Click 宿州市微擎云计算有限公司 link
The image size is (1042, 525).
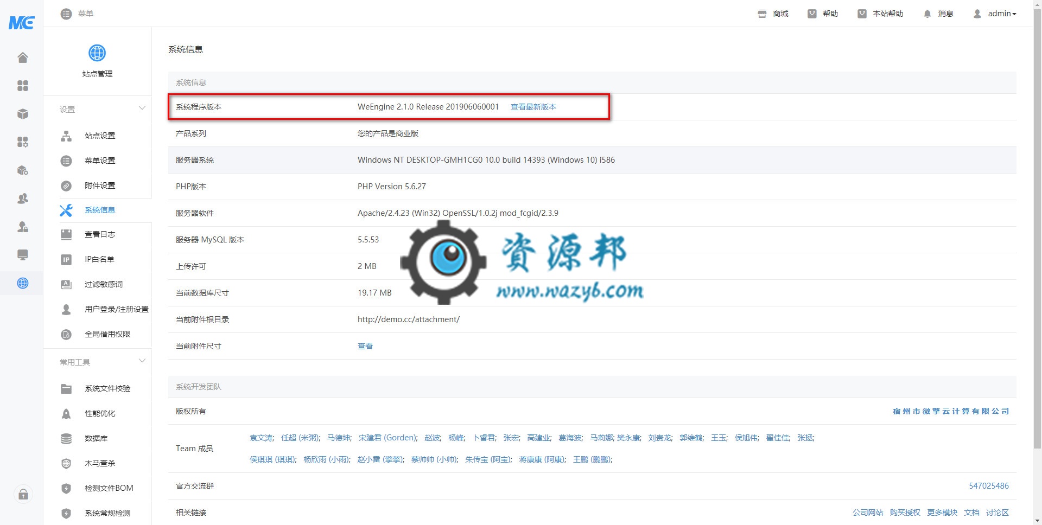pos(951,411)
